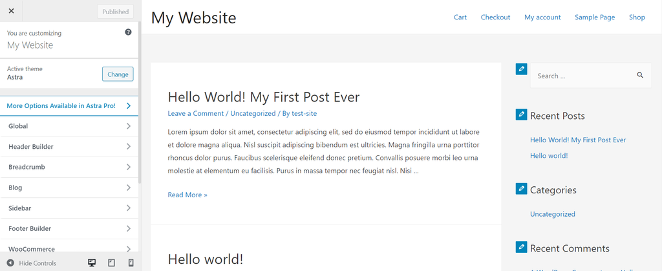Open More Options Available in Astra Pro
This screenshot has width=662, height=271.
tap(69, 105)
